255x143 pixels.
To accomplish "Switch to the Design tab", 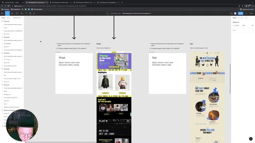I will click(x=234, y=17).
